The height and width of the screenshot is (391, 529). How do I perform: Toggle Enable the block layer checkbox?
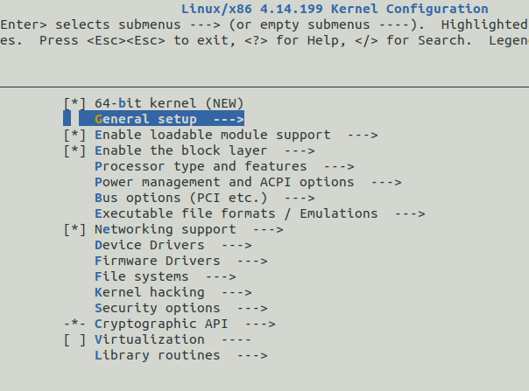tap(74, 150)
